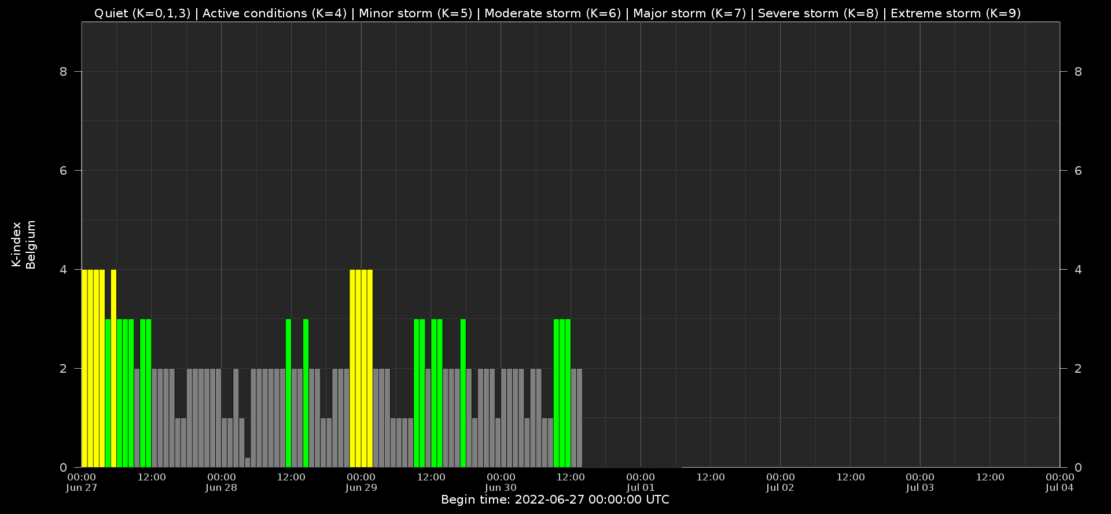
Task: Click the first yellow K=4 bar on Jun 27
Action: [x=84, y=368]
